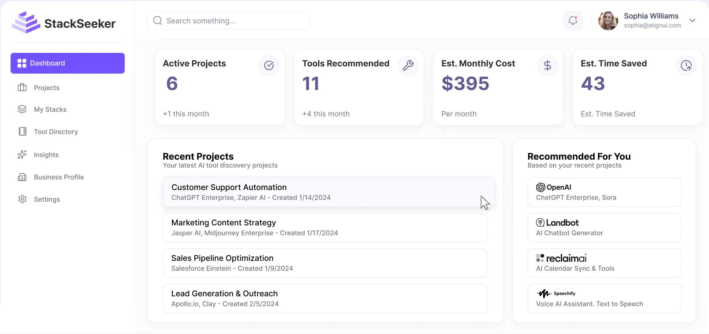Switch to the Insights sidebar item
Screen dimensions: 709x334
pos(46,155)
